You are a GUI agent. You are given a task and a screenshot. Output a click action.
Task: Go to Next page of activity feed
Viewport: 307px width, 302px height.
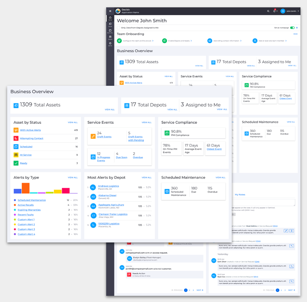[200, 290]
